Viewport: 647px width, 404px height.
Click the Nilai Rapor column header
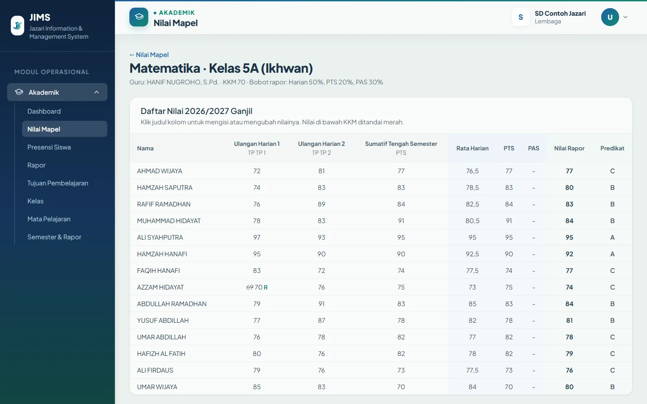569,148
